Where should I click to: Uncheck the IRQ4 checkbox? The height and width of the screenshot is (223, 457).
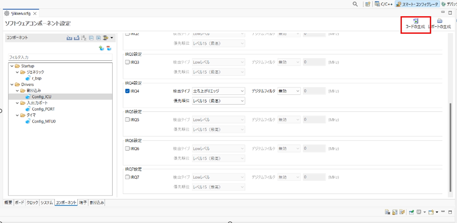127,91
